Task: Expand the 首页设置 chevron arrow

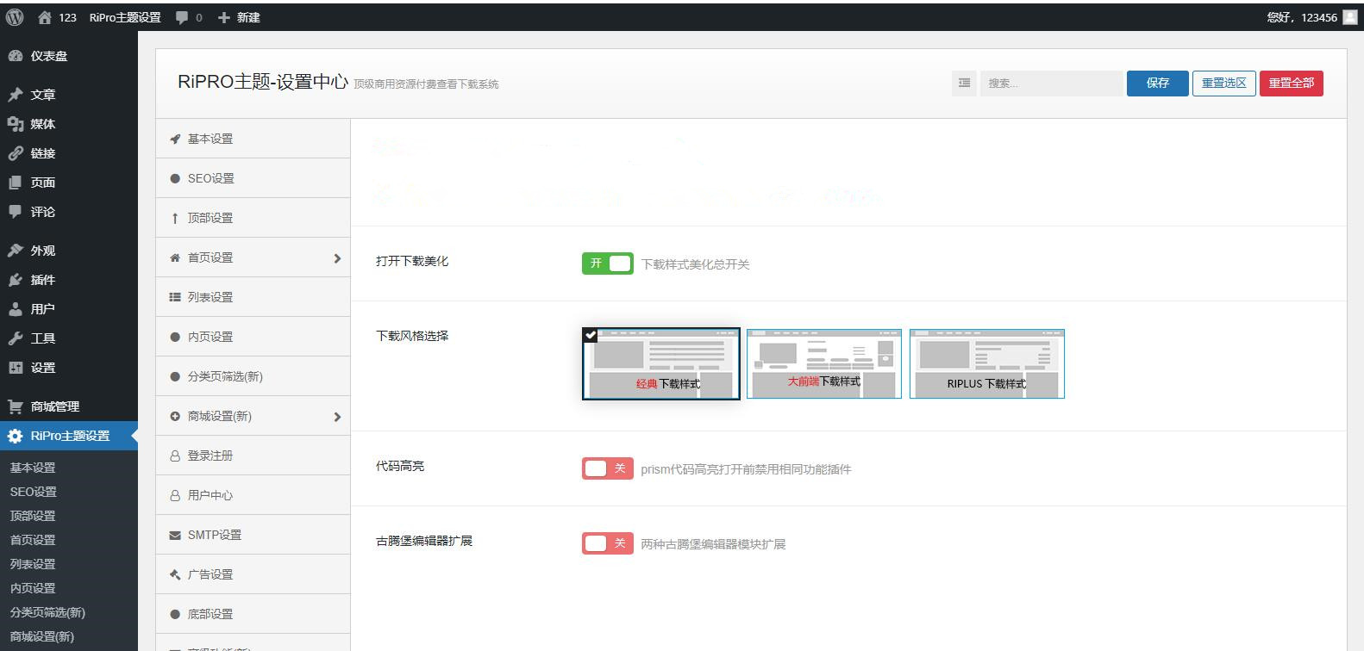Action: [337, 258]
